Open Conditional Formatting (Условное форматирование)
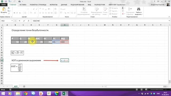This screenshot has width=171, height=96. coord(84,11)
